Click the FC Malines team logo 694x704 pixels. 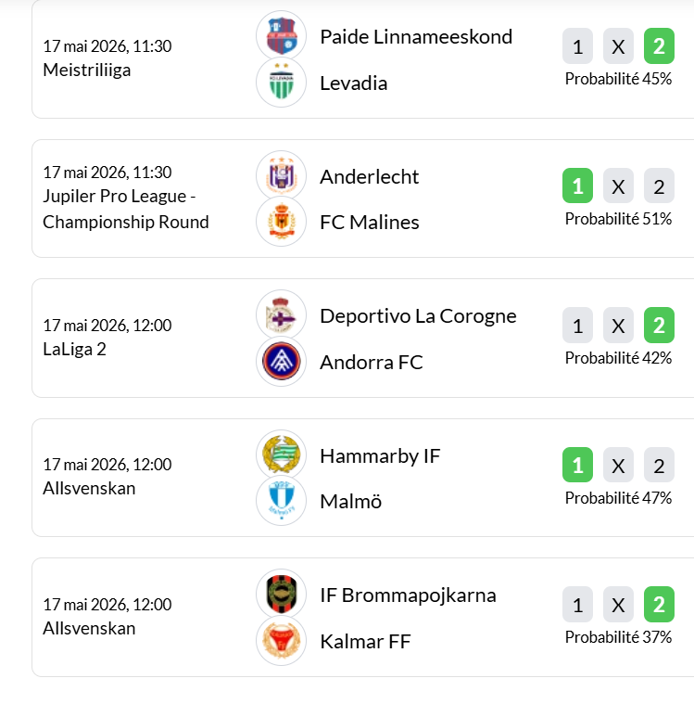(x=282, y=222)
